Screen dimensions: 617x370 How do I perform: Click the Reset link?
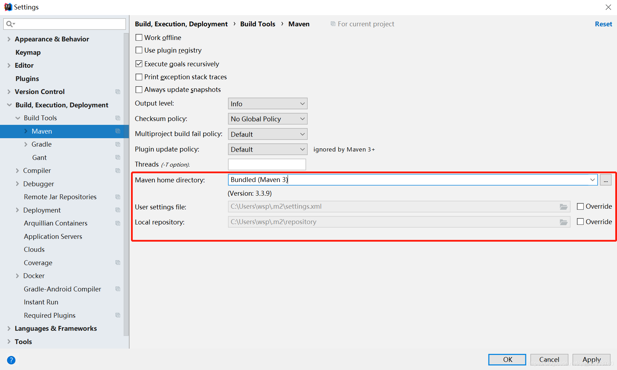(603, 24)
